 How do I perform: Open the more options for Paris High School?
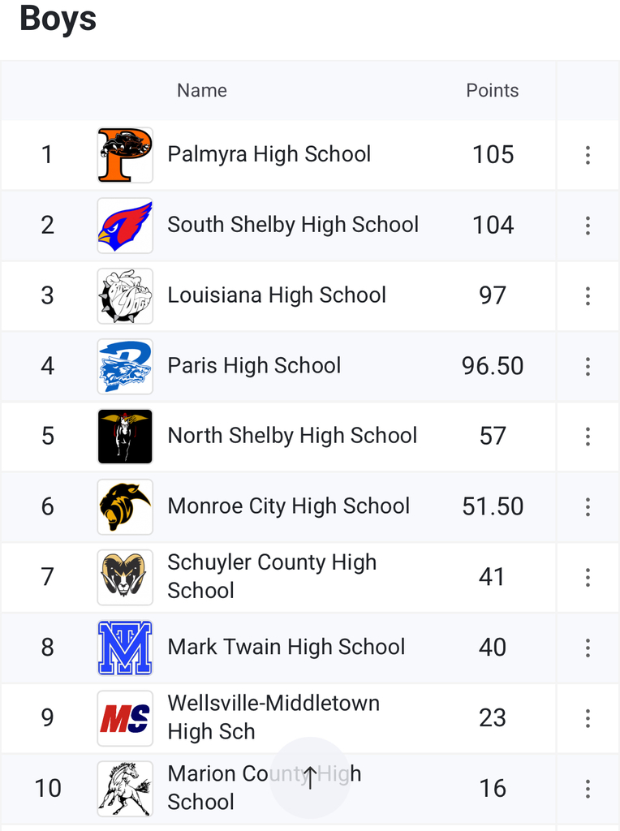point(588,367)
